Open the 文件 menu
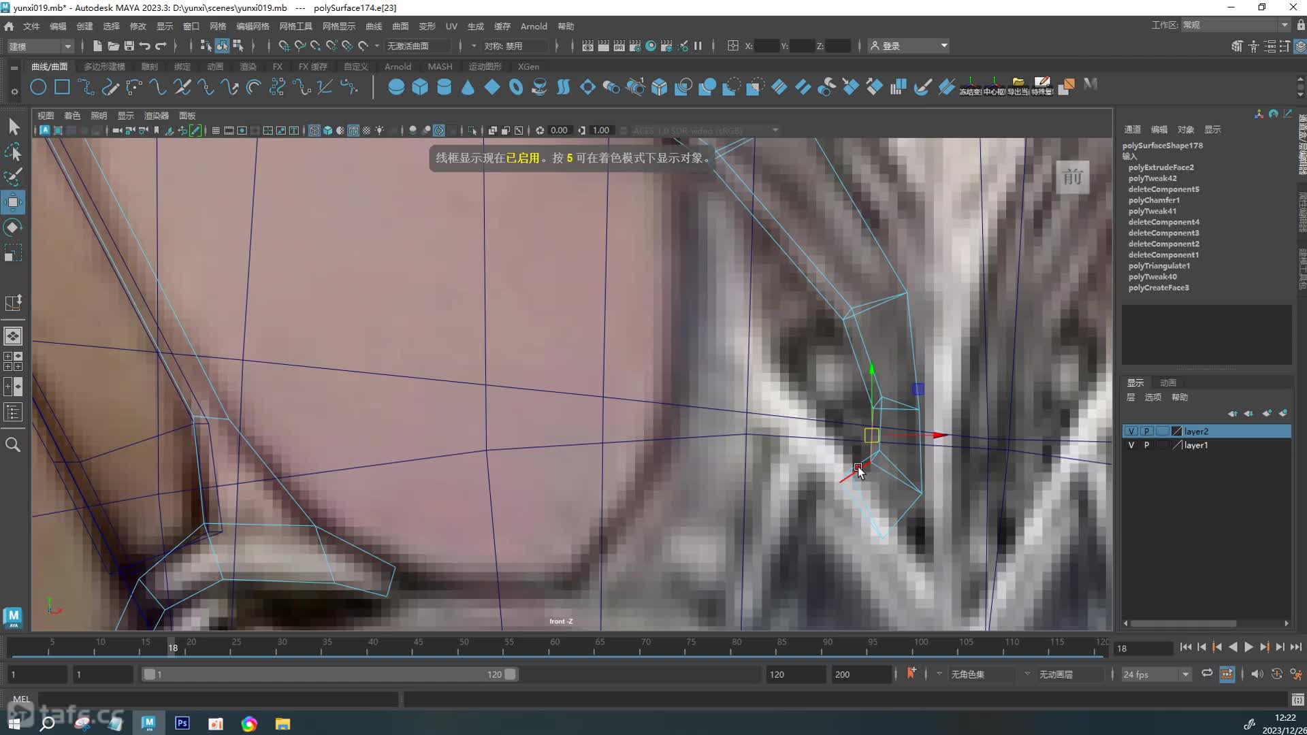1307x735 pixels. click(31, 26)
